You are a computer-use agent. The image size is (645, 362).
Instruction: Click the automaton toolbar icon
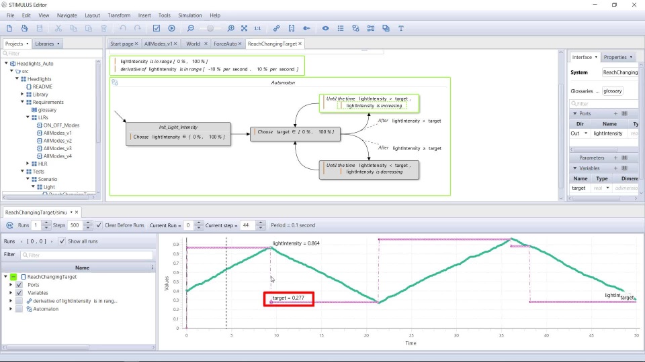(356, 28)
